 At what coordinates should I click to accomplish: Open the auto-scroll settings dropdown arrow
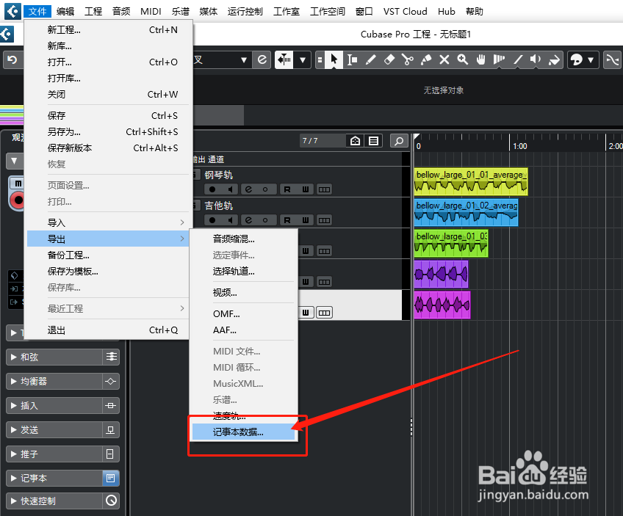coord(303,60)
